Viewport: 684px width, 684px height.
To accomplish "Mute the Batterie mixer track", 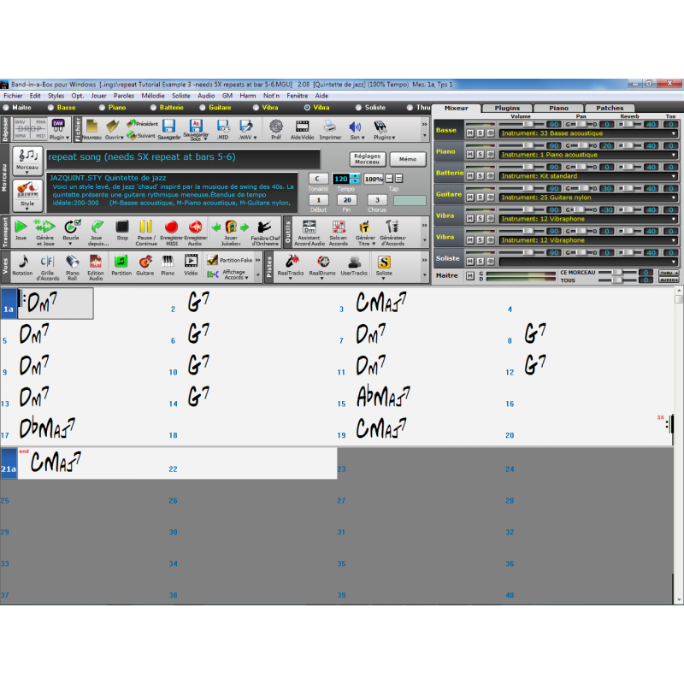I will pos(469,176).
